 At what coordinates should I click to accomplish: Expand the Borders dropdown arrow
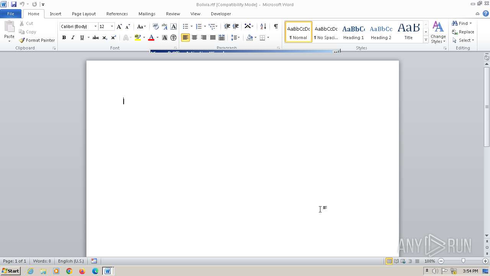[x=268, y=38]
